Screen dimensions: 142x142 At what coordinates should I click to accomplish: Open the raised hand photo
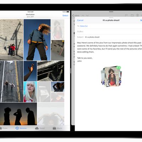30,71
